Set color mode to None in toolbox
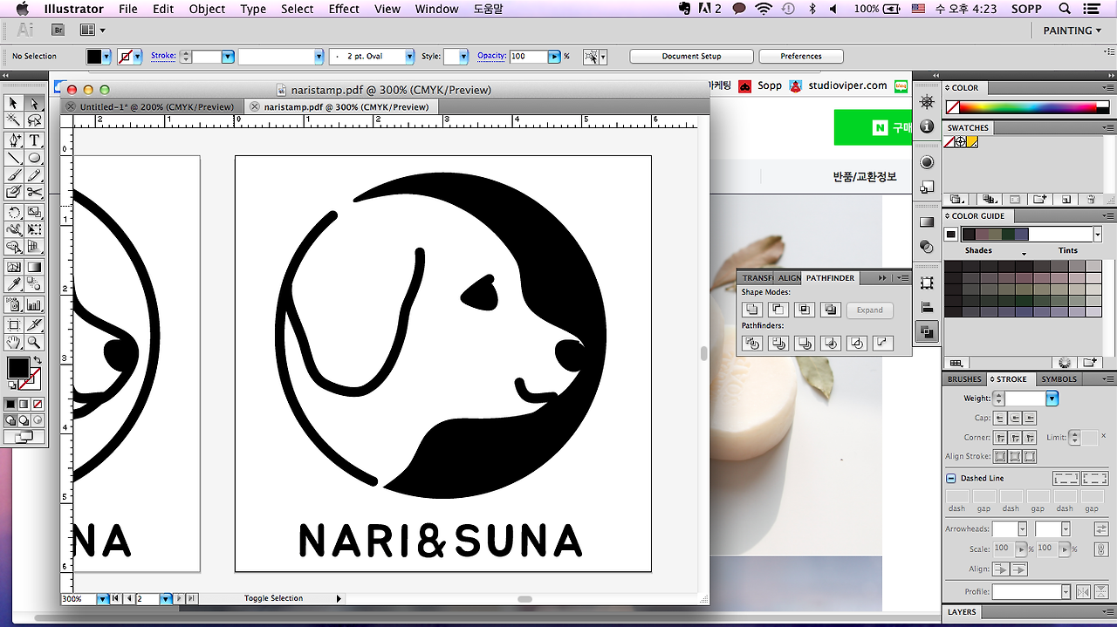Image resolution: width=1117 pixels, height=627 pixels. pos(38,405)
